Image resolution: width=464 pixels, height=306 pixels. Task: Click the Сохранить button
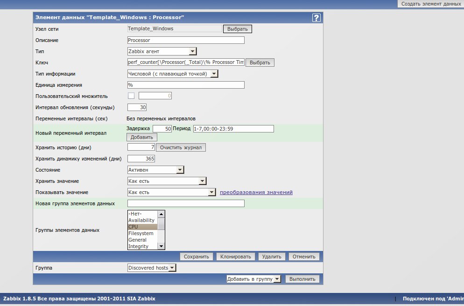pyautogui.click(x=197, y=257)
